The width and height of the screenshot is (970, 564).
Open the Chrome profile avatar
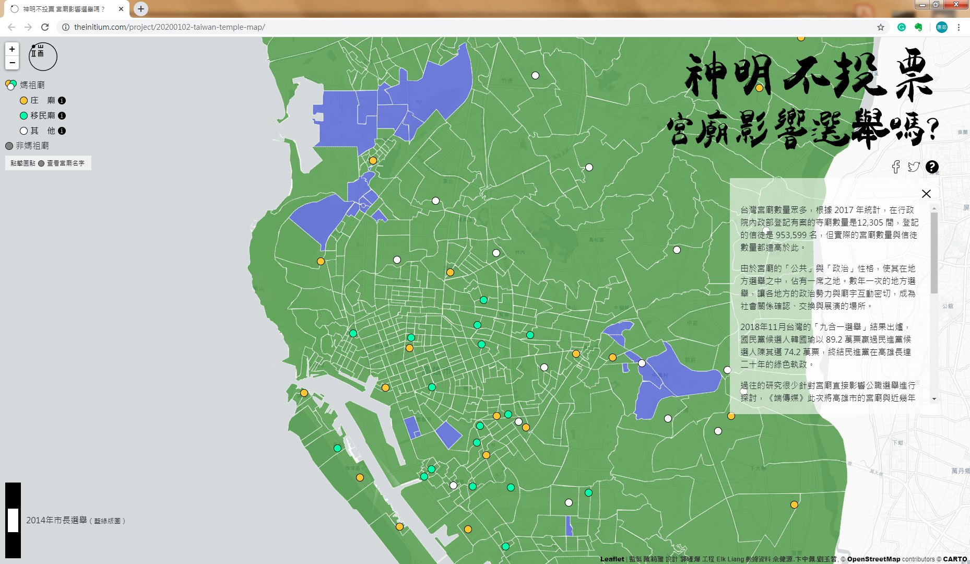(x=942, y=27)
